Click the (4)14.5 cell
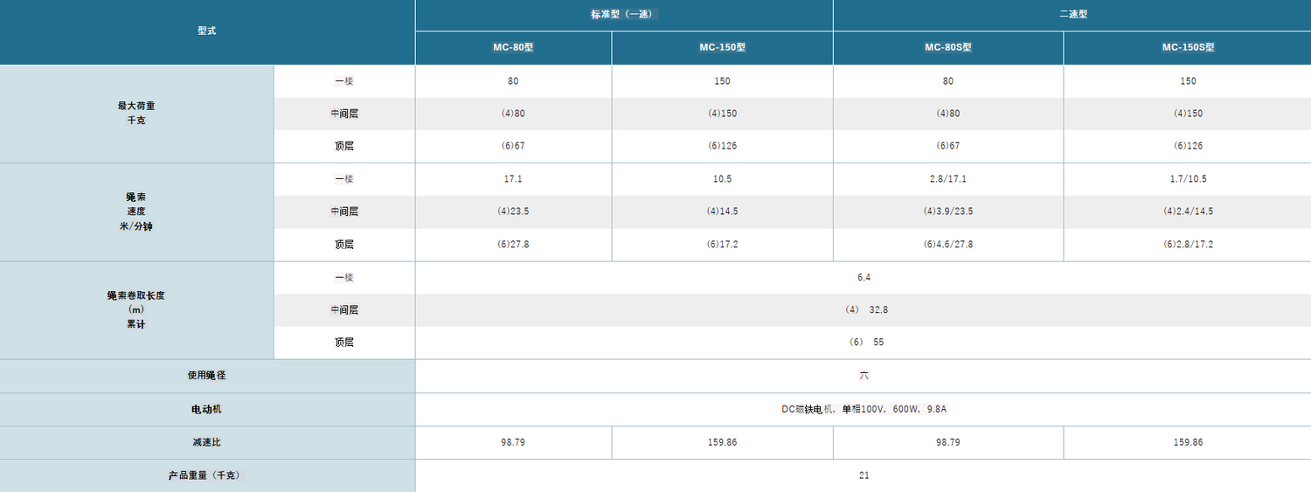 point(722,211)
